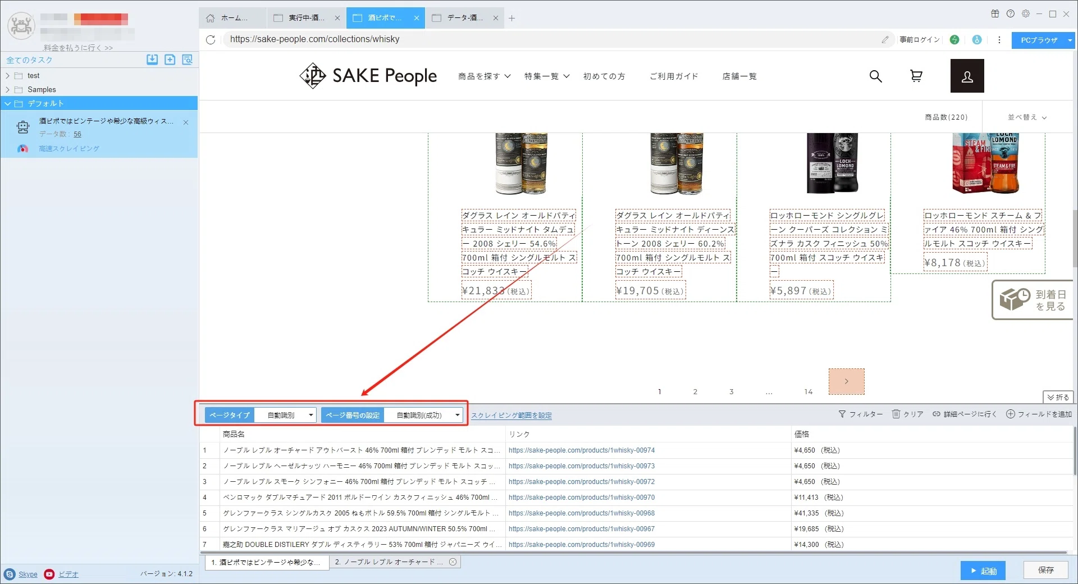This screenshot has width=1078, height=584.
Task: Open the shopping cart icon
Action: pos(916,76)
